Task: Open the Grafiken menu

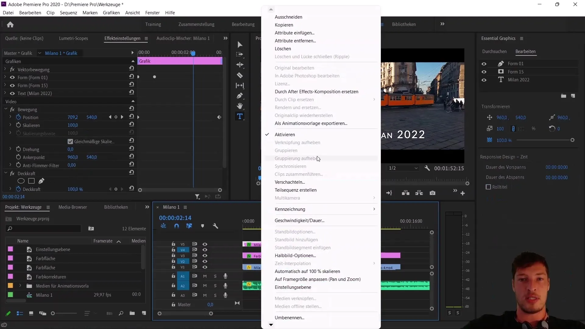Action: [111, 12]
